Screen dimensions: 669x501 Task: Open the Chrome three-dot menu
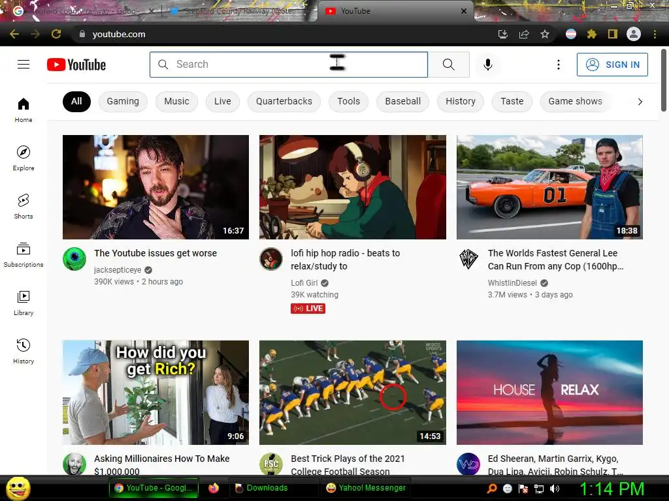pos(655,34)
